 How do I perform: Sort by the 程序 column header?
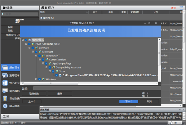[64, 12]
